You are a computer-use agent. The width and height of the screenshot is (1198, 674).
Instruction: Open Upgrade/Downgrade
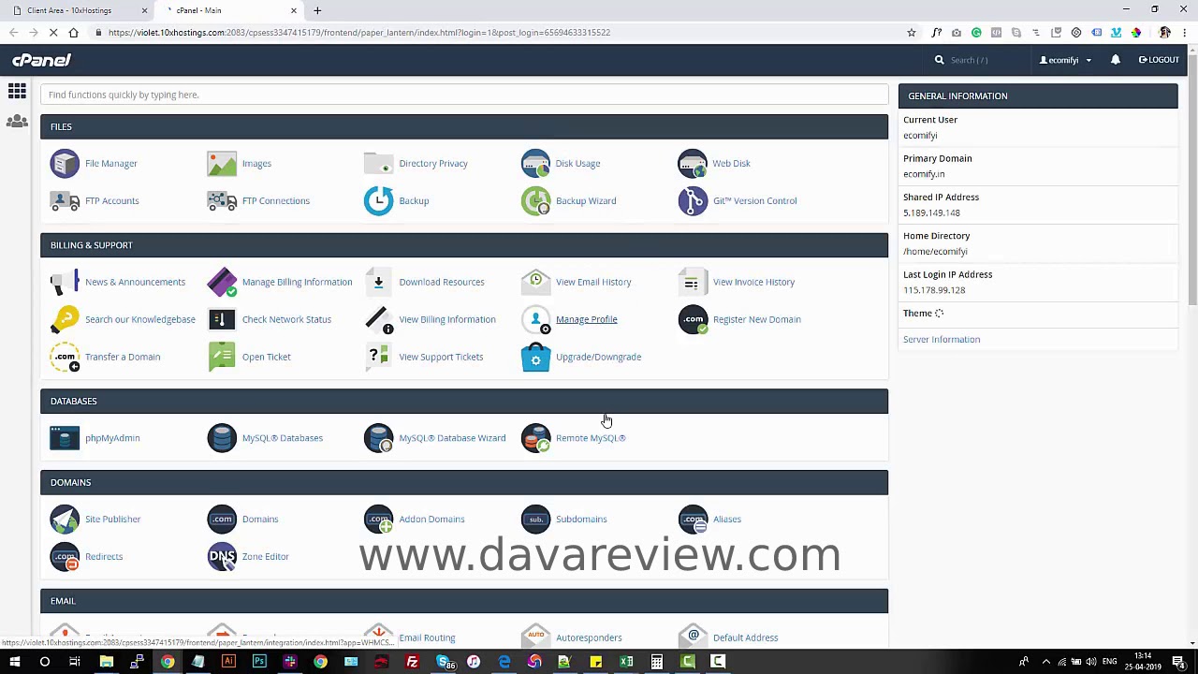(598, 357)
